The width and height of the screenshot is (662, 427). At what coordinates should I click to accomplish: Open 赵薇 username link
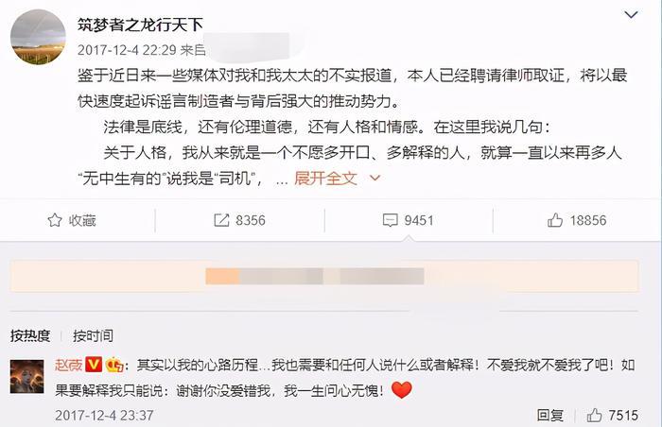(x=68, y=365)
